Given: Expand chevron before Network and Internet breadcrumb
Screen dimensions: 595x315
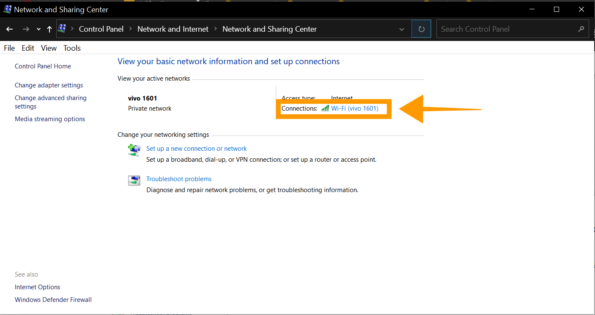Looking at the screenshot, I should tap(130, 29).
